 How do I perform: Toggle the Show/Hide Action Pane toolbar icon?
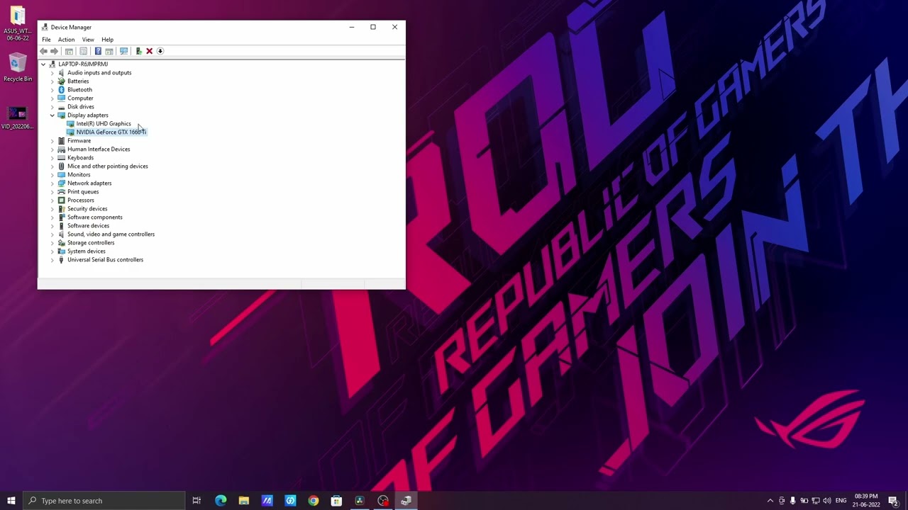coord(109,51)
